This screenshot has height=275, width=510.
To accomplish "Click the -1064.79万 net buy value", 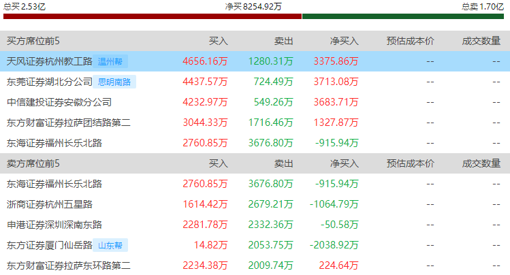I will [x=334, y=204].
